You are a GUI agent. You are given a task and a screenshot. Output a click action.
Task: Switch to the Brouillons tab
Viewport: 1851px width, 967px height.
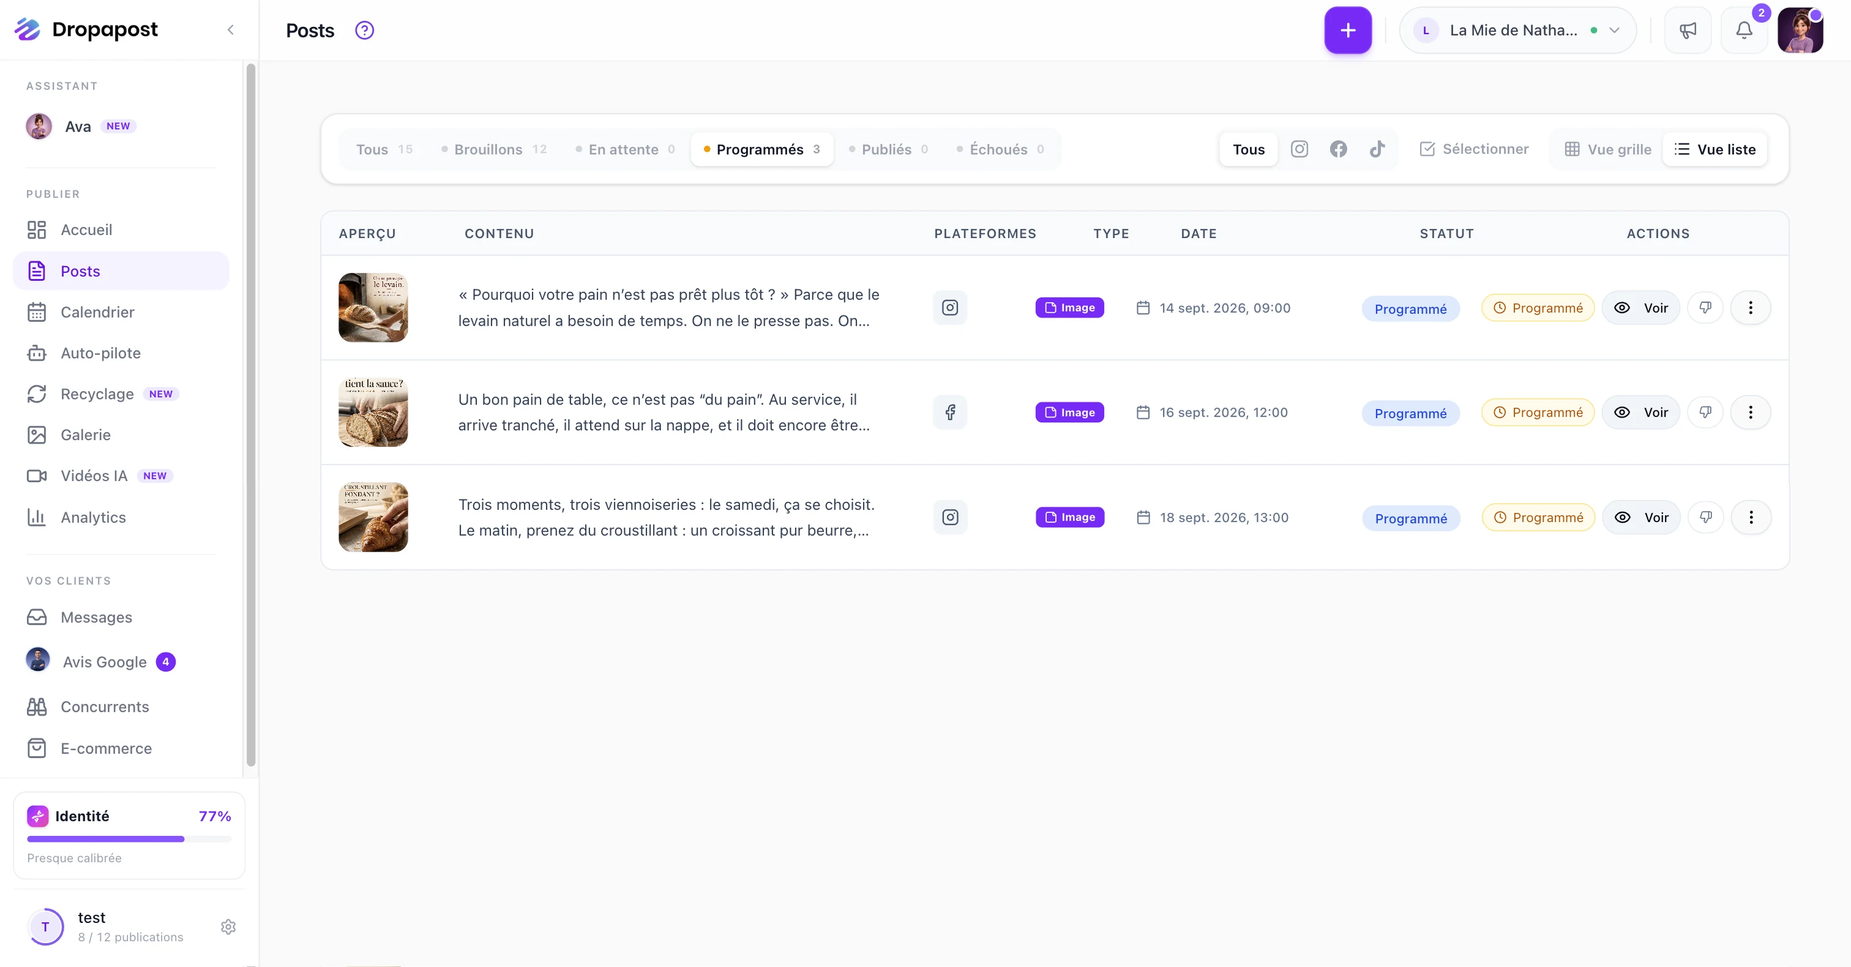point(495,149)
